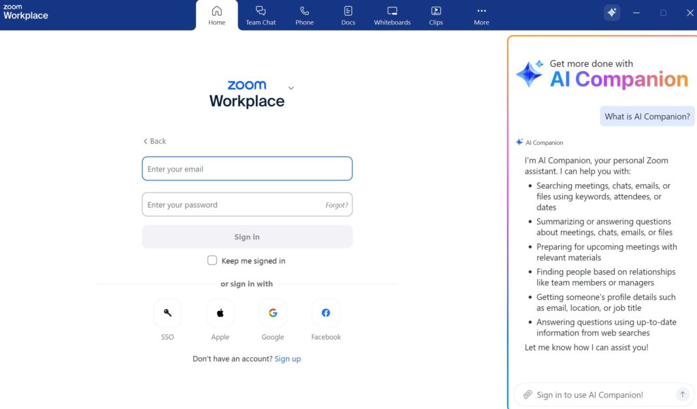Sign in with Google icon
This screenshot has width=697, height=409.
coord(273,313)
